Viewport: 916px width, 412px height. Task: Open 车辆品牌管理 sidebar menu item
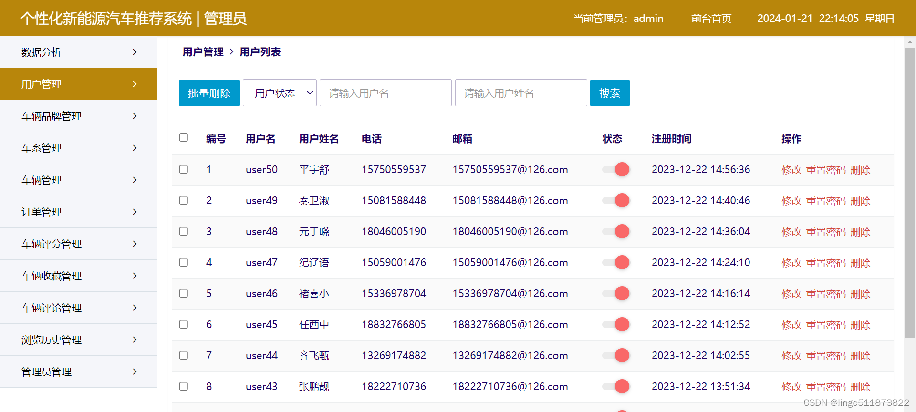pyautogui.click(x=78, y=116)
